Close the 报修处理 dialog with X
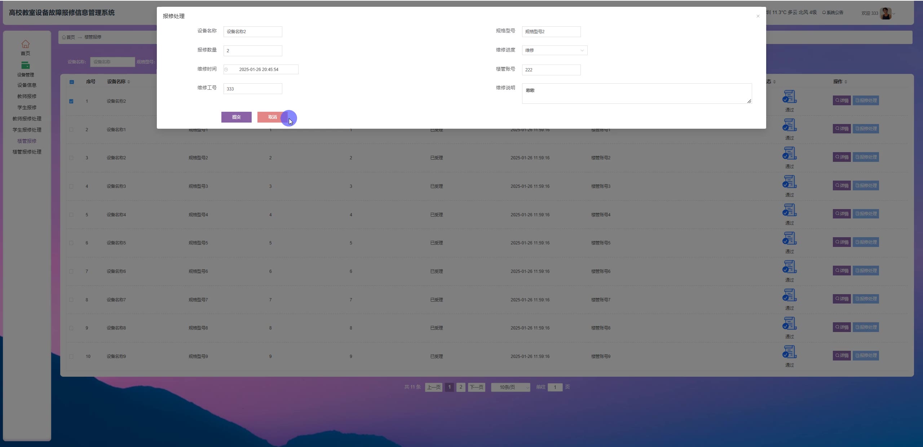Screen dimensions: 923x447 click(x=758, y=16)
